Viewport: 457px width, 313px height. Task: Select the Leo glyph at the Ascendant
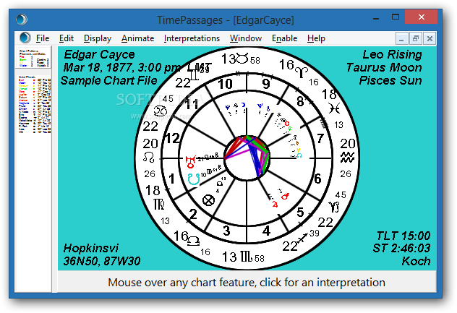(149, 158)
